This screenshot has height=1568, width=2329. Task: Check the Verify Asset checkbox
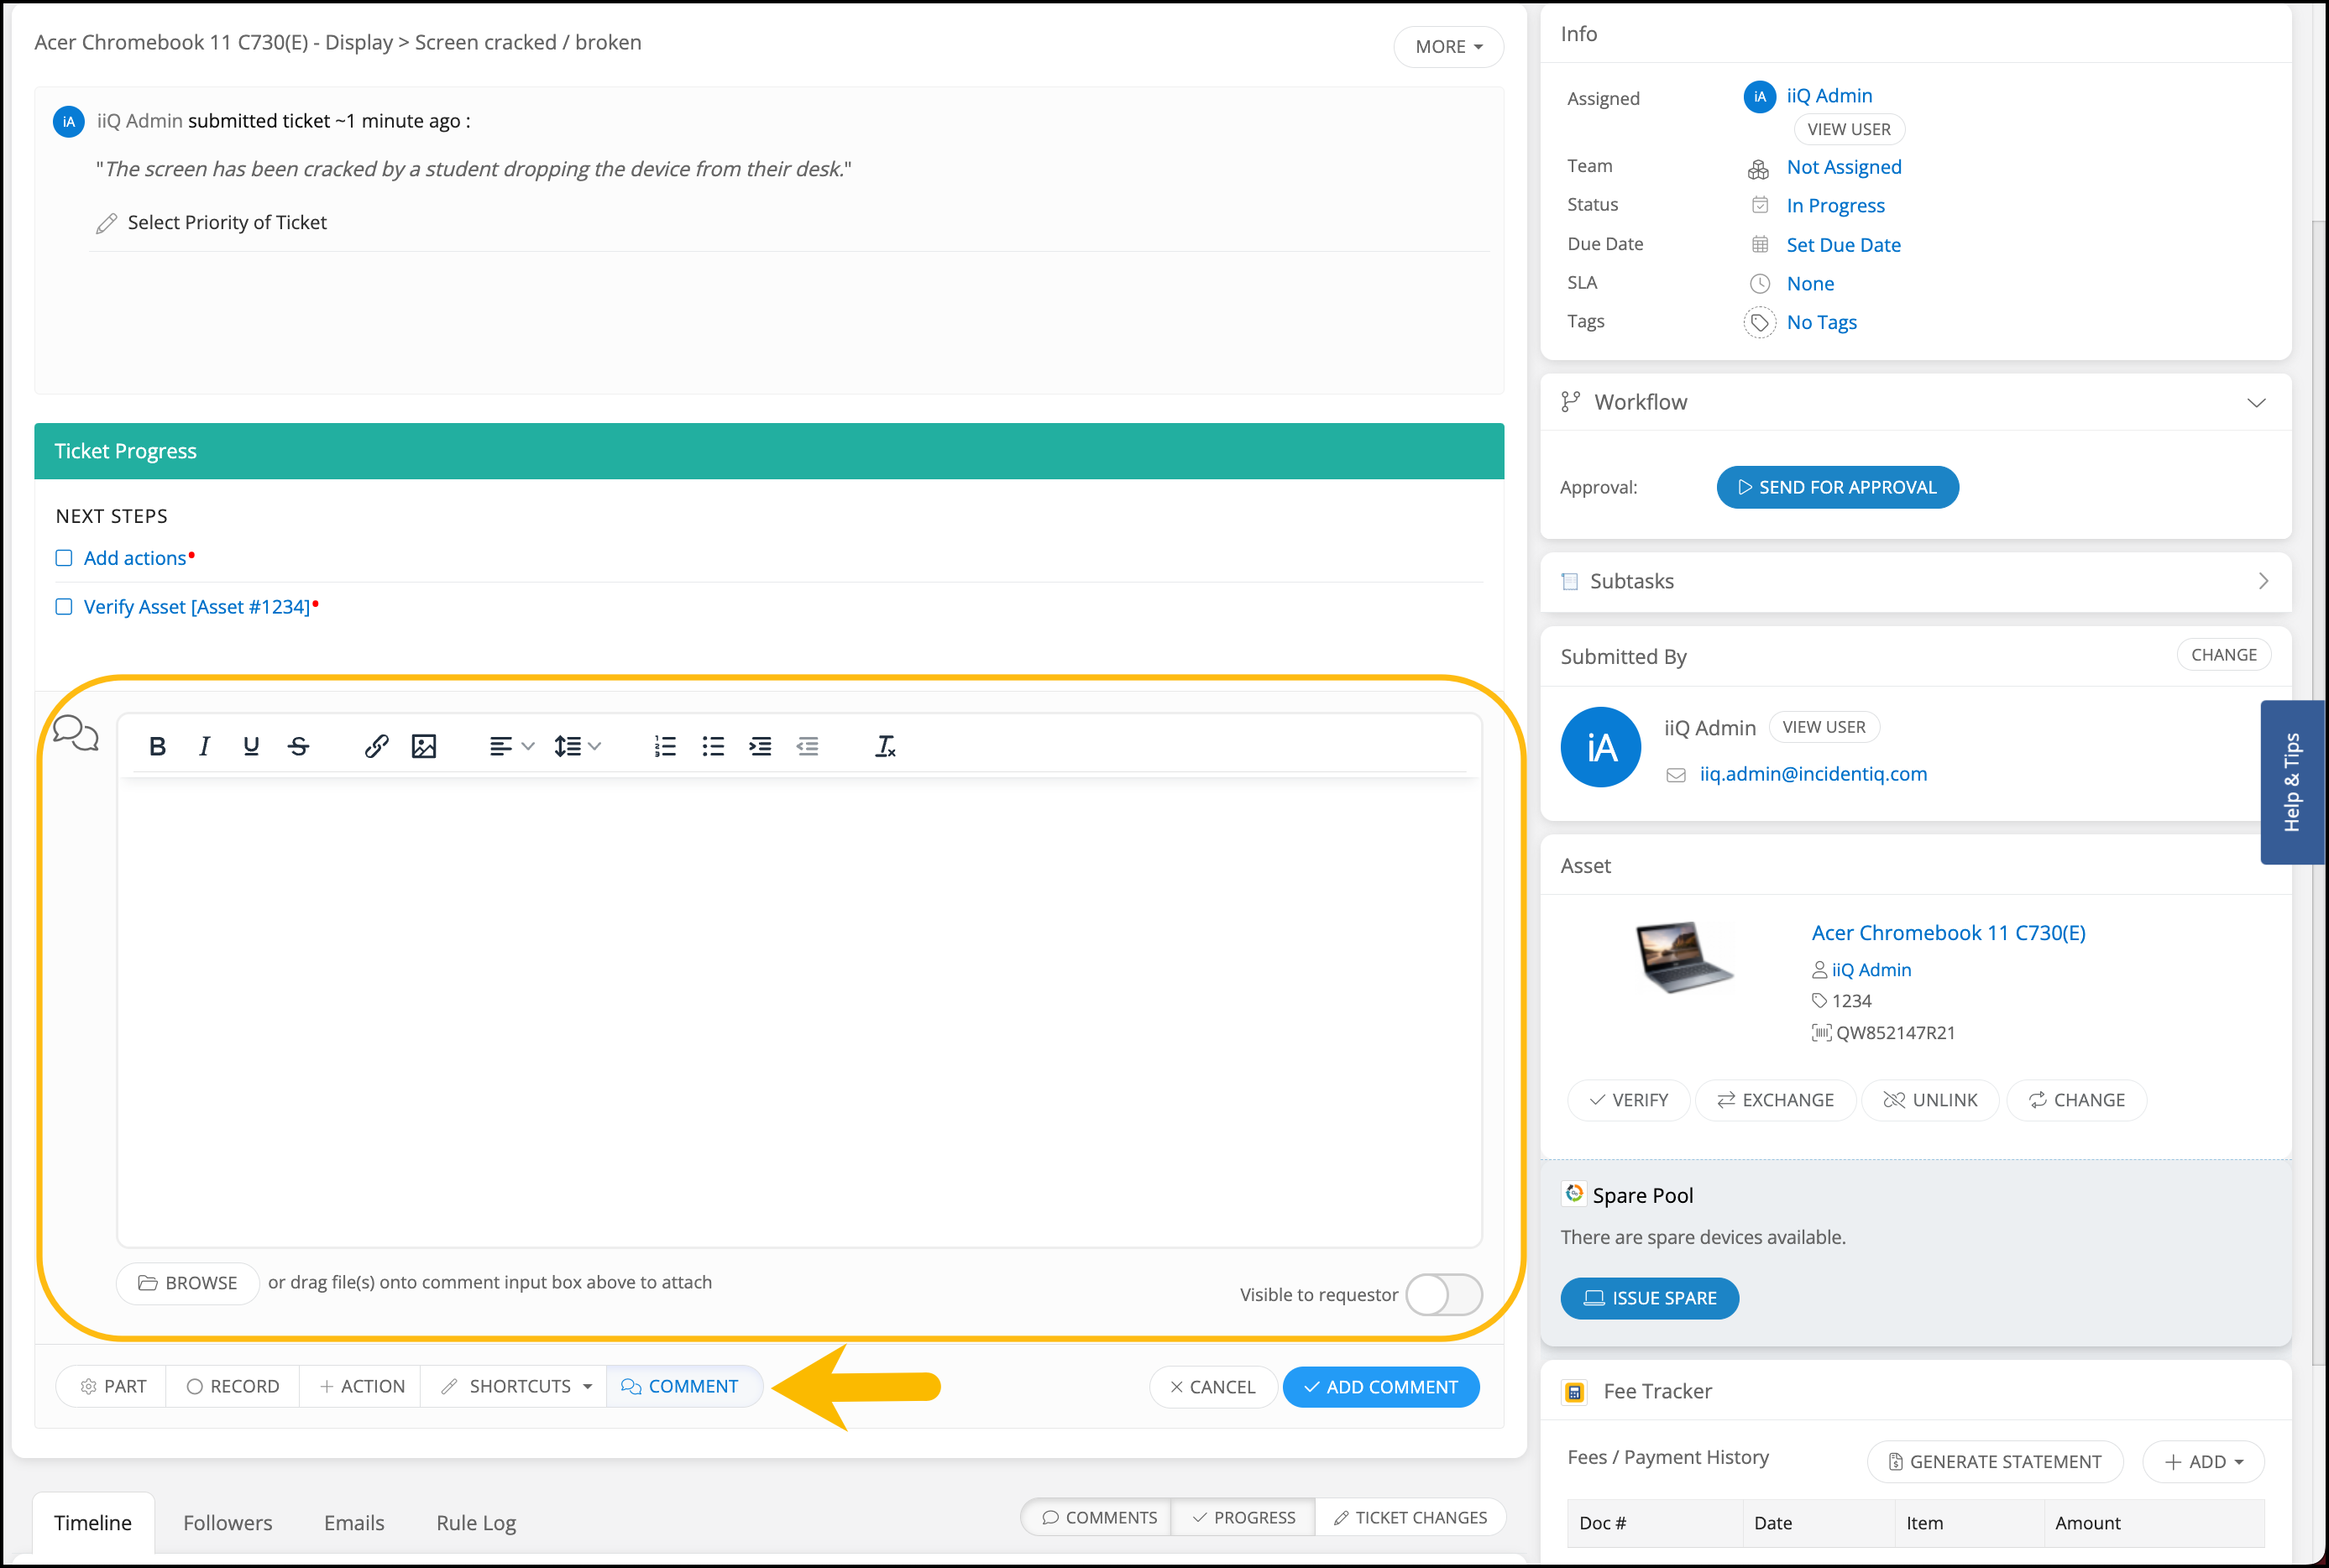pos(64,607)
